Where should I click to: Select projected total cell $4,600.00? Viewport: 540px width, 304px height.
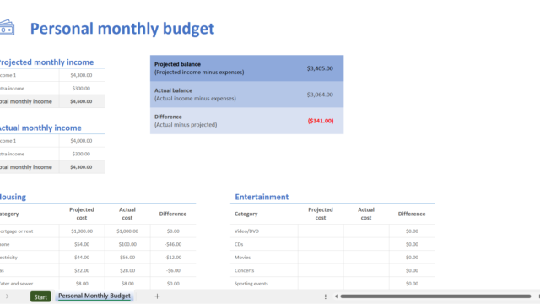click(81, 101)
